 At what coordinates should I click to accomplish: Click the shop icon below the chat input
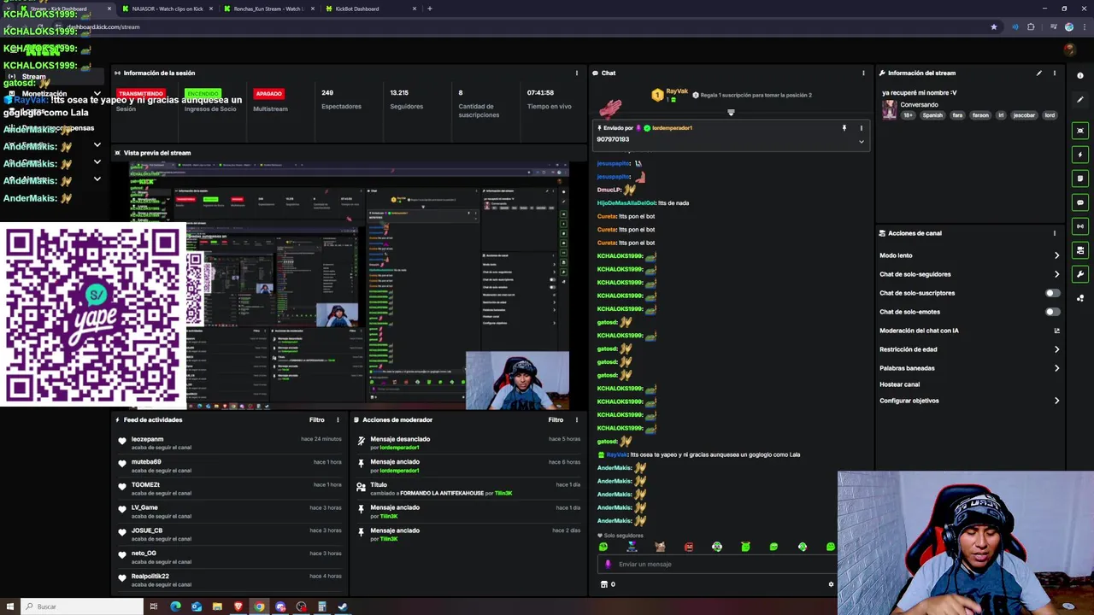coord(604,584)
